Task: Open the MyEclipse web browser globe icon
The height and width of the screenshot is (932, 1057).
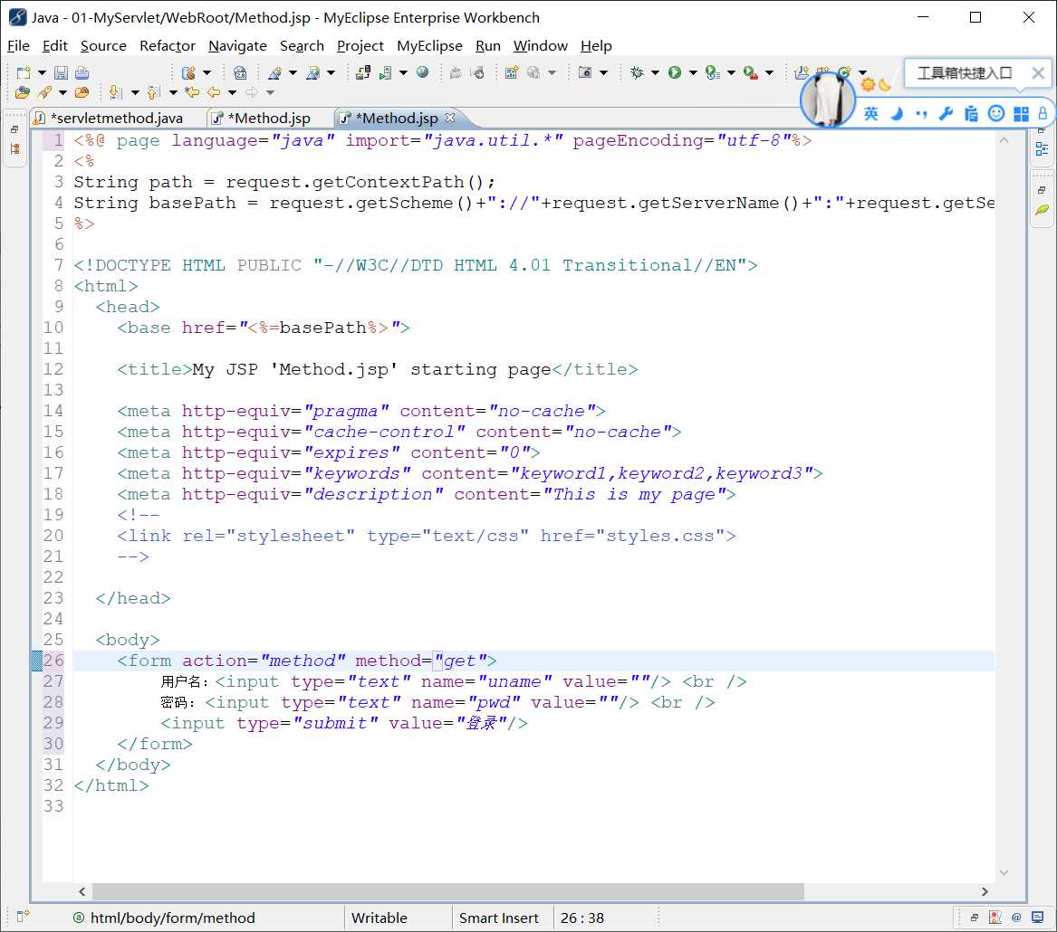Action: [422, 72]
